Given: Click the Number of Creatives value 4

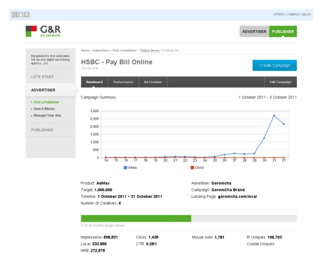Looking at the screenshot, I should 120,204.
